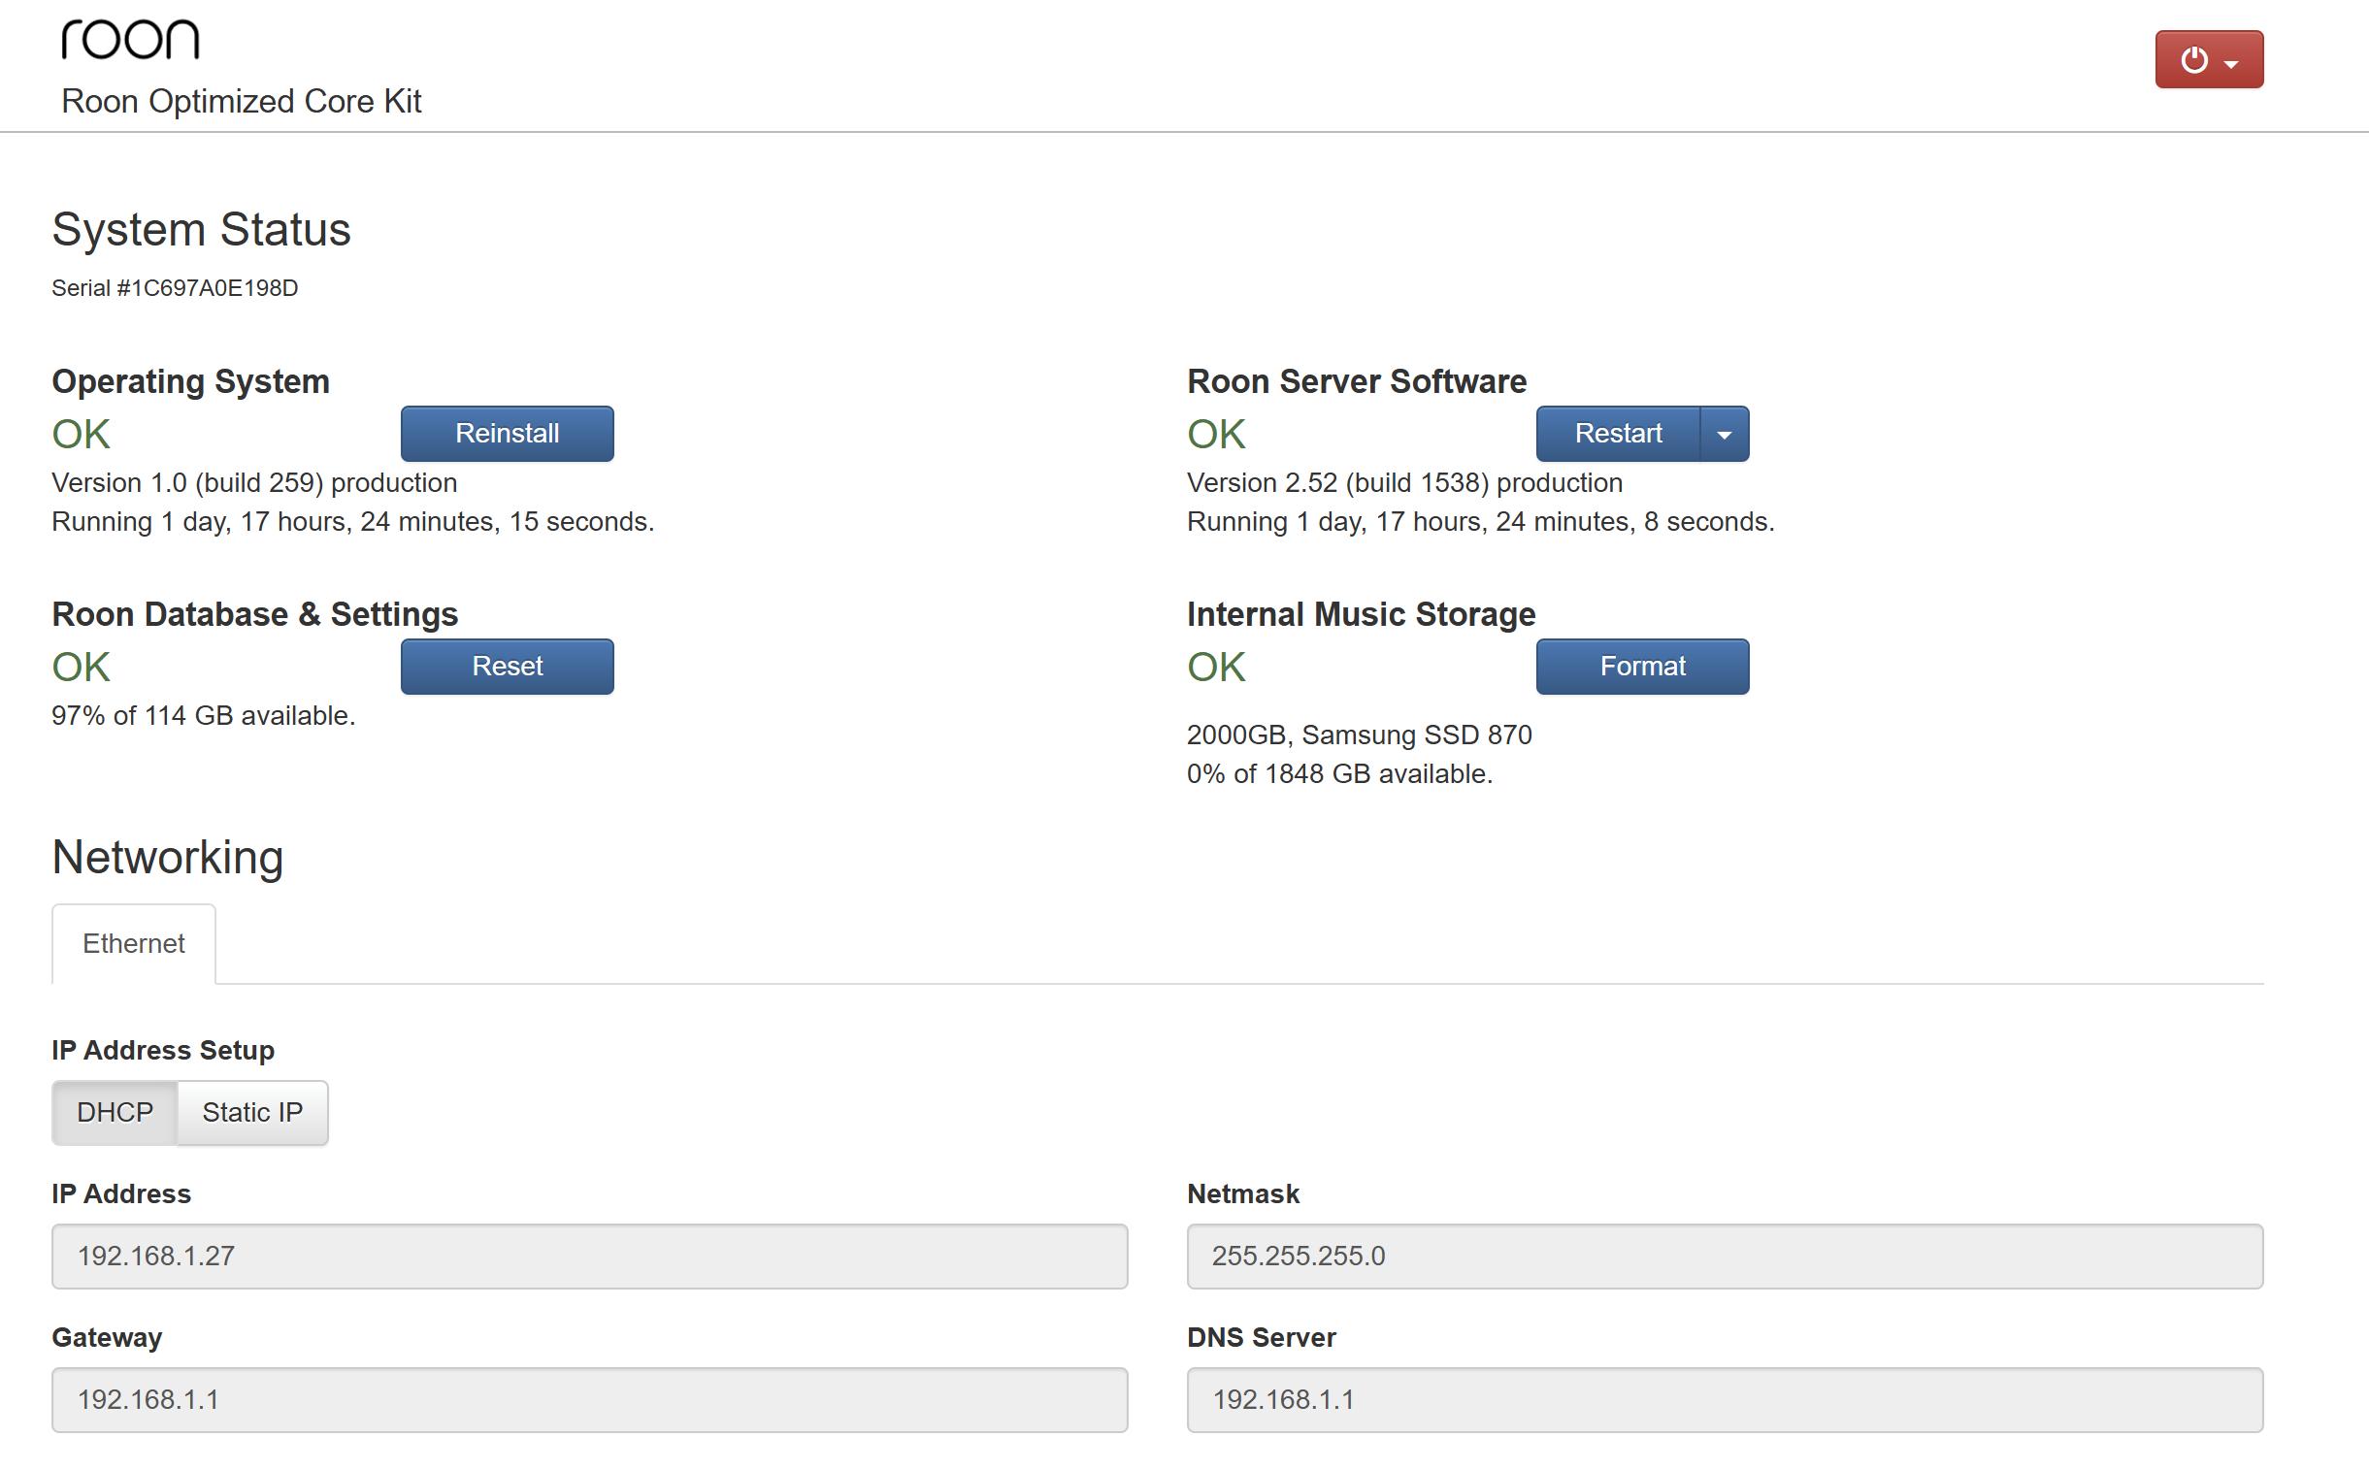The image size is (2369, 1470).
Task: Click the Gateway field
Action: pos(589,1400)
